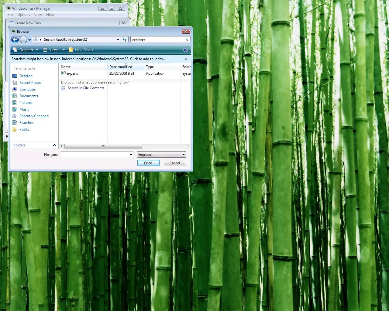Click the Browse dialog title icon
Viewport: 389px width, 311px height.
click(13, 31)
